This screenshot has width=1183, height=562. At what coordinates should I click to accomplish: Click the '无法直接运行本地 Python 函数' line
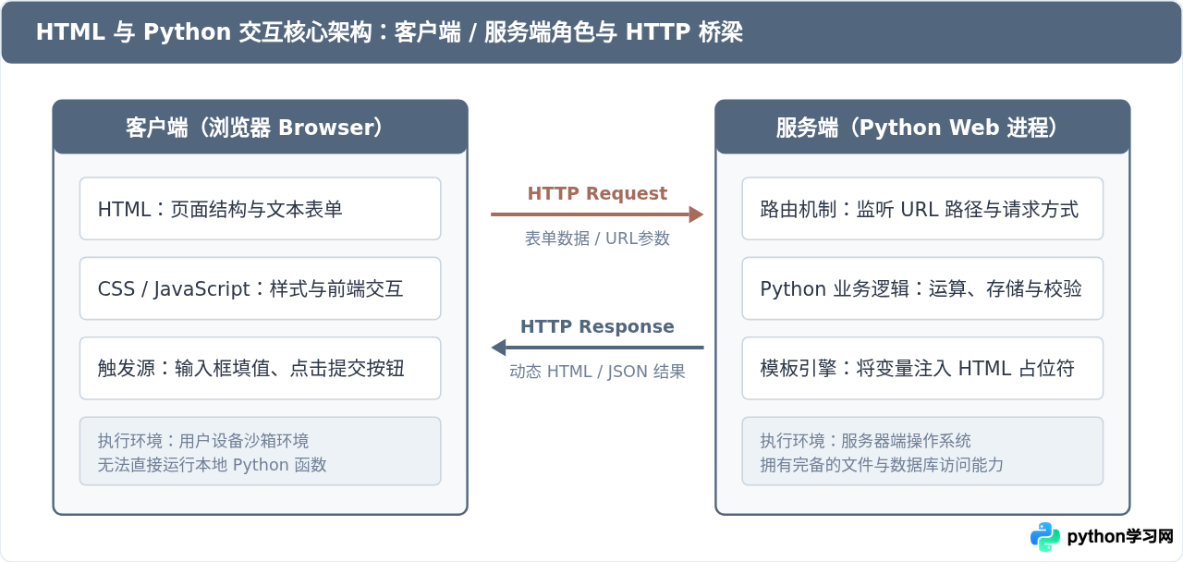pyautogui.click(x=213, y=464)
